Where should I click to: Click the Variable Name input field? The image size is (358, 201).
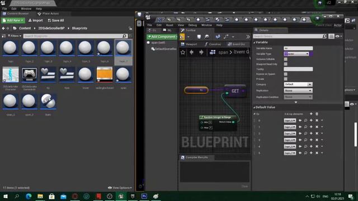coord(298,49)
